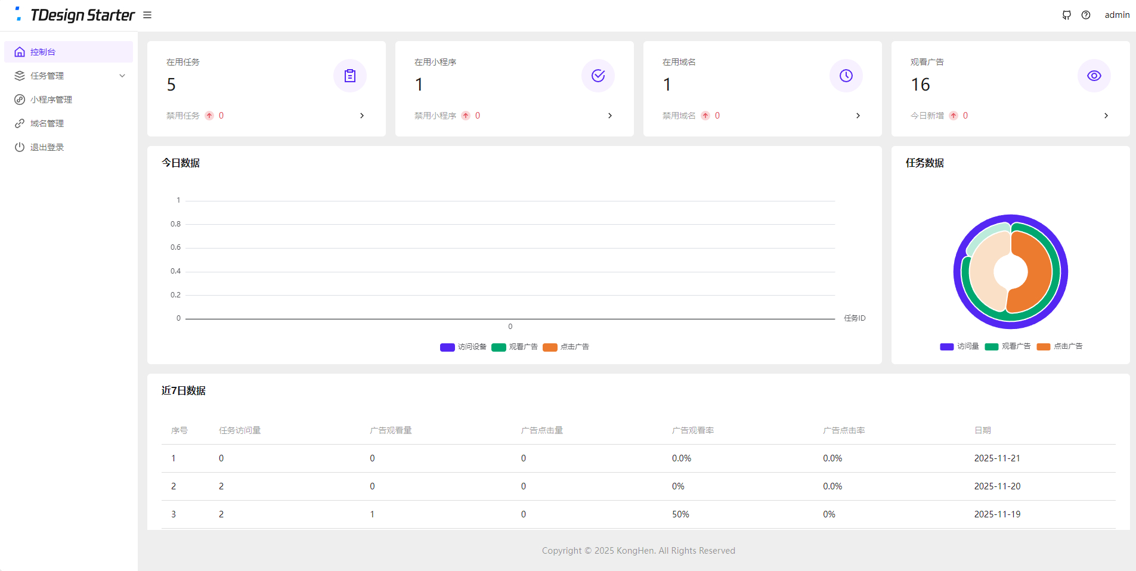Toggle 访问设备 series in 今日数据 legend
This screenshot has height=571, width=1136.
[463, 347]
